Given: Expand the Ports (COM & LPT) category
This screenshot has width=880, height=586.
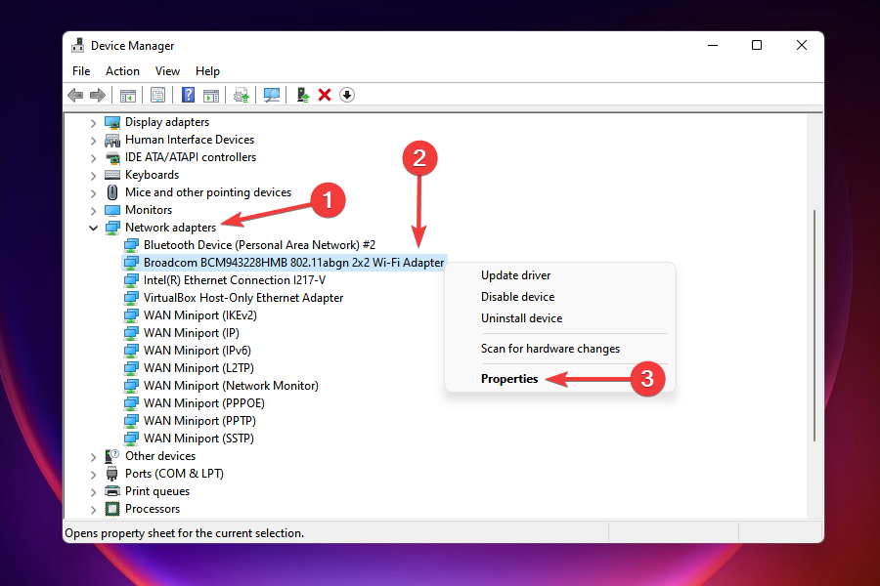Looking at the screenshot, I should click(x=93, y=473).
